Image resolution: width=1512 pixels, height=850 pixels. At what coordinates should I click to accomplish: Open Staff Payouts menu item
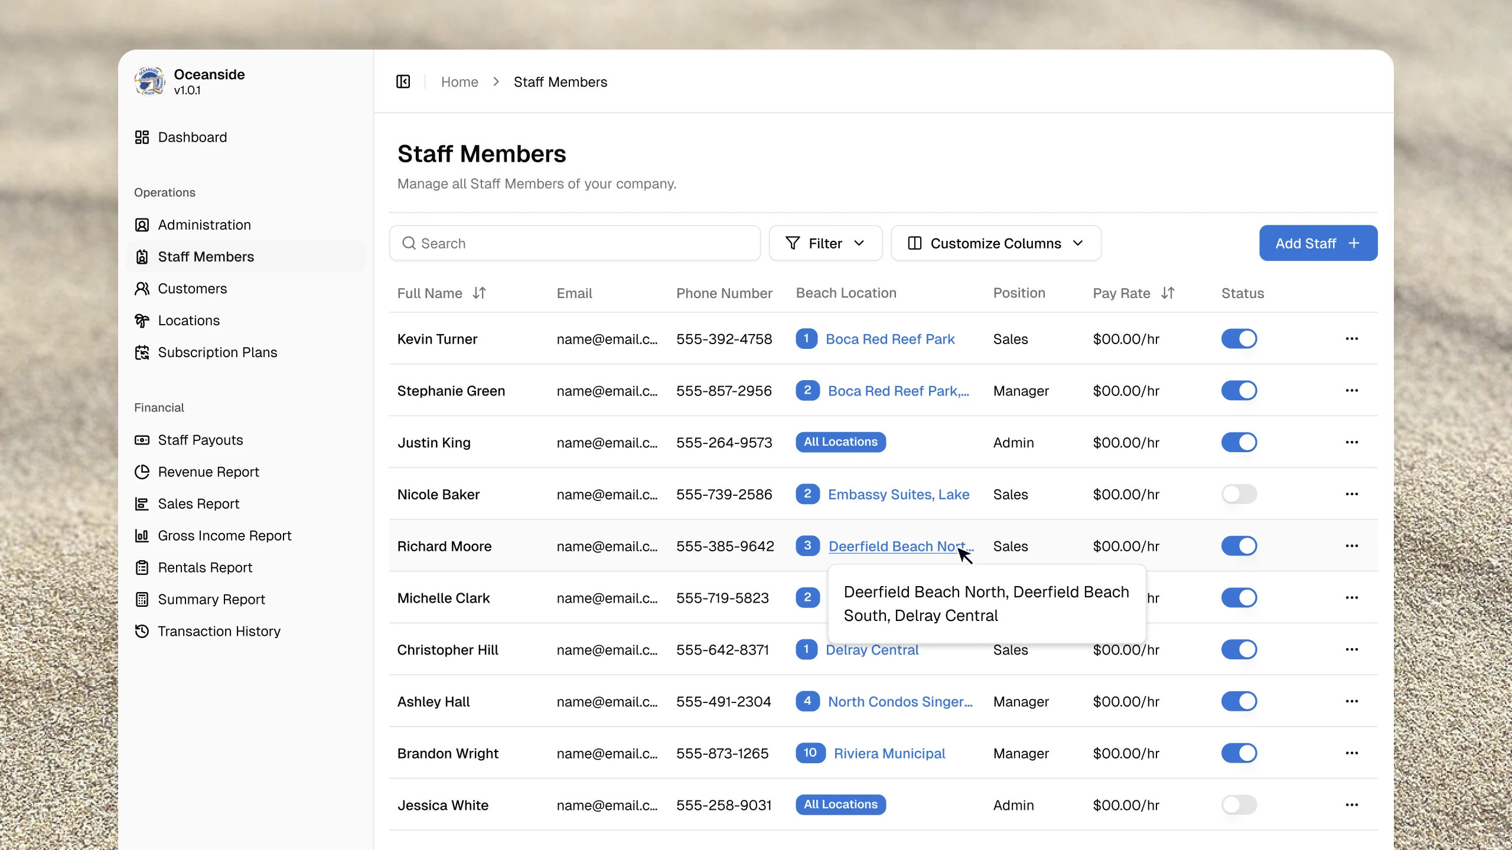point(200,440)
